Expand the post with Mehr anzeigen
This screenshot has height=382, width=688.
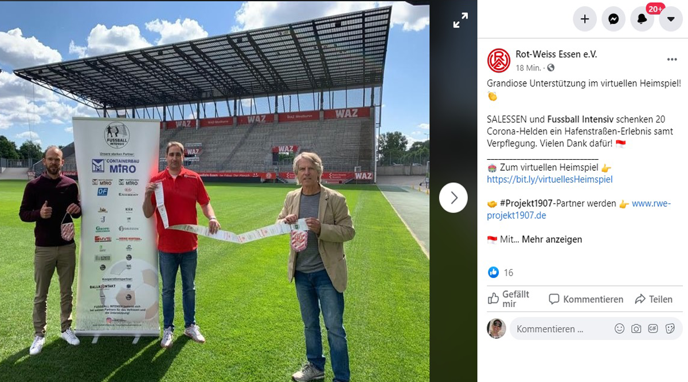pos(552,239)
